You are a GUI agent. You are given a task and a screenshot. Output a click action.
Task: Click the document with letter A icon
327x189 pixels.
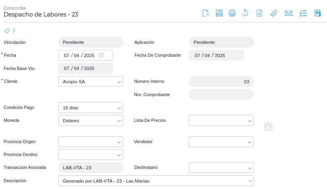pos(260,13)
